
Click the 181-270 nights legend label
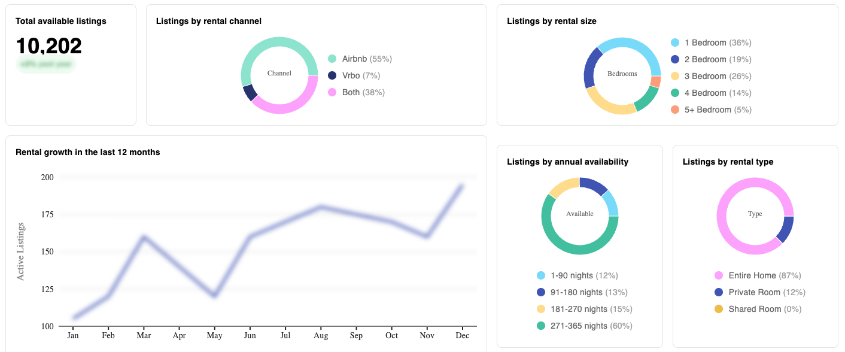577,309
